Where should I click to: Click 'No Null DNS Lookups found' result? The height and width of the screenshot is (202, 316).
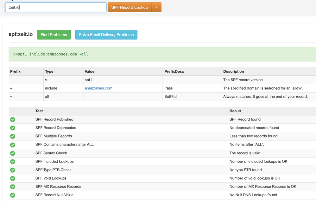[253, 195]
